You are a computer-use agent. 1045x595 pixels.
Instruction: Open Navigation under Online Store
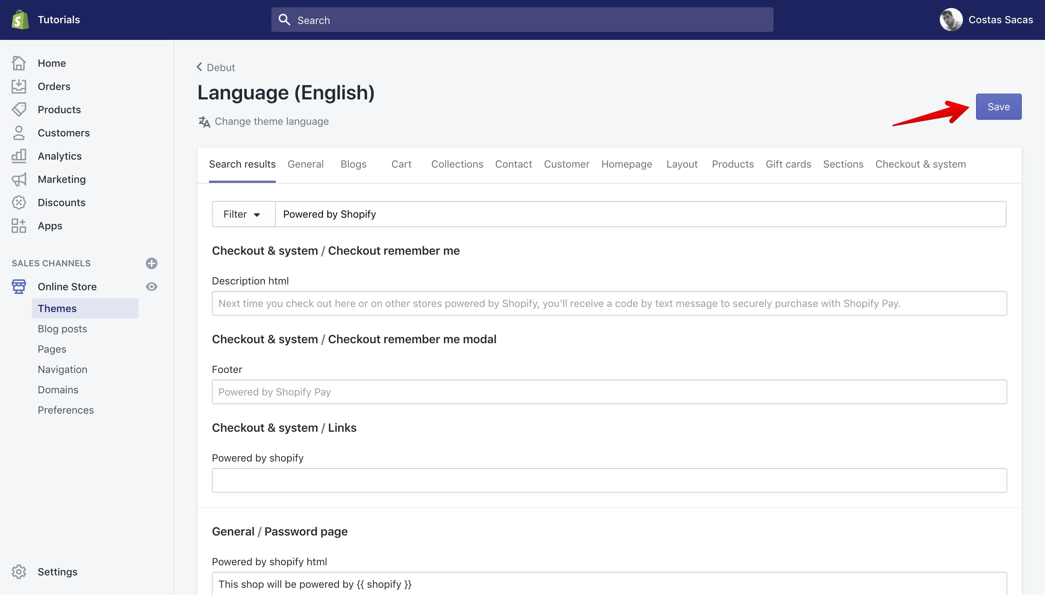point(62,369)
